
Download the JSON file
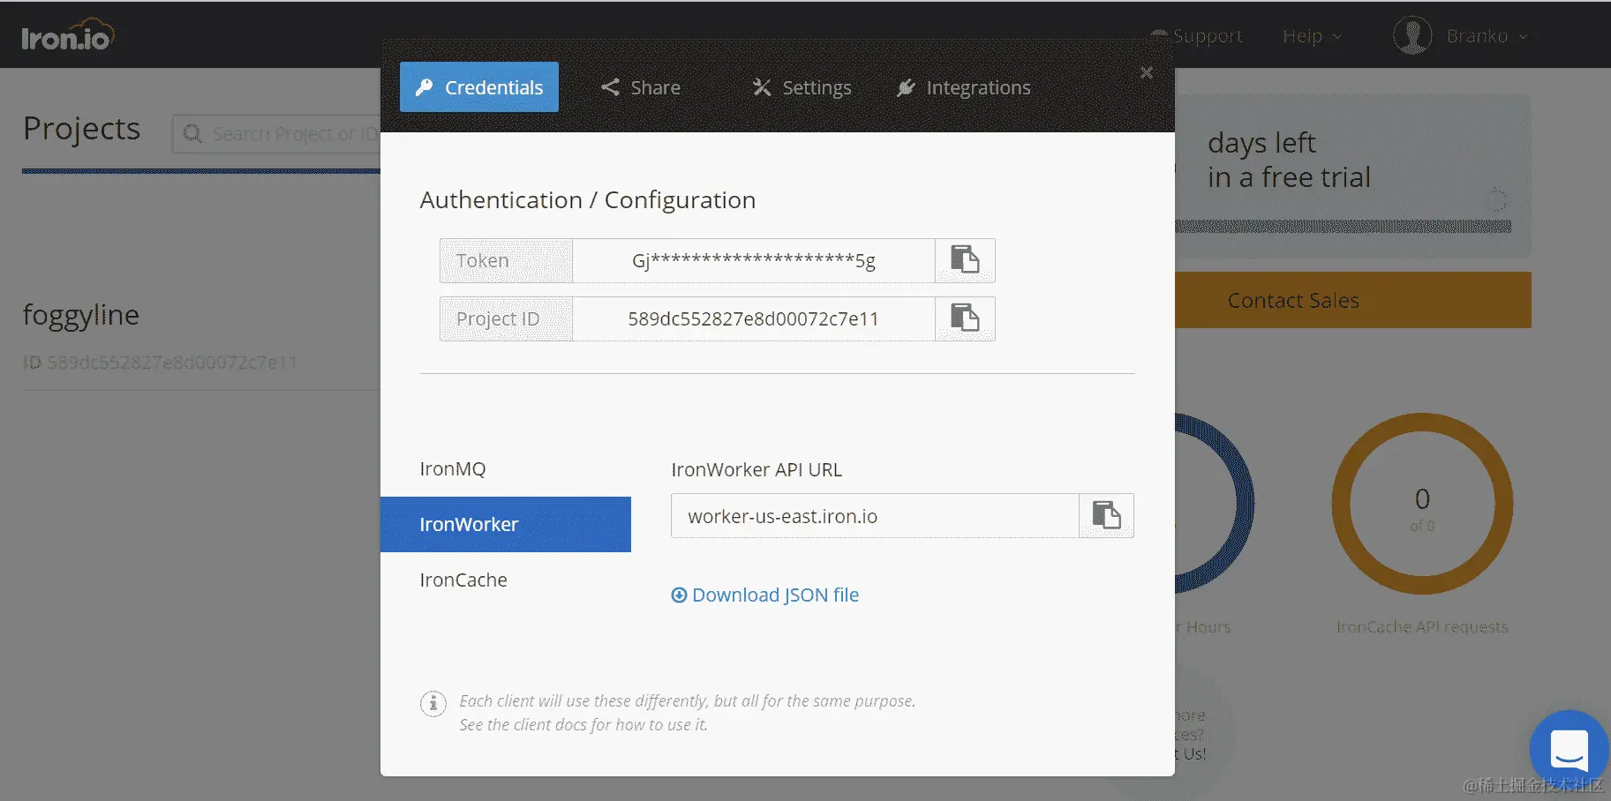tap(765, 595)
